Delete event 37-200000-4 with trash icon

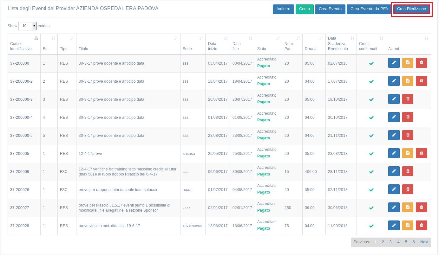click(408, 117)
